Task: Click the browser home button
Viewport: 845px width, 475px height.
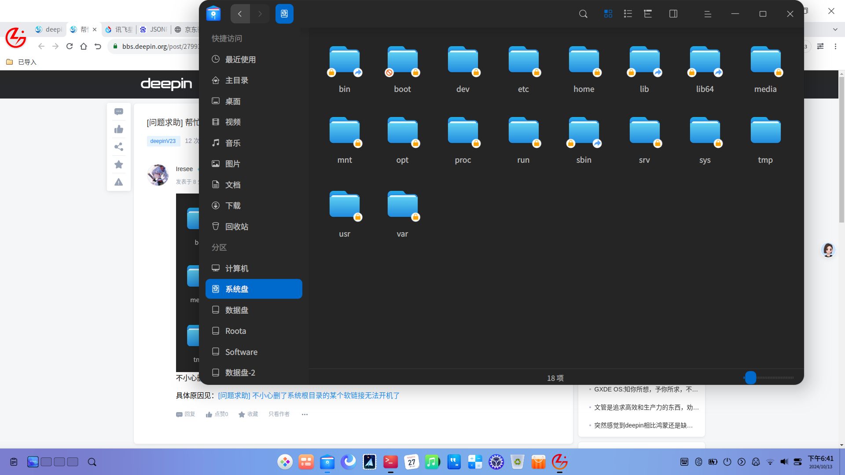Action: [x=84, y=46]
